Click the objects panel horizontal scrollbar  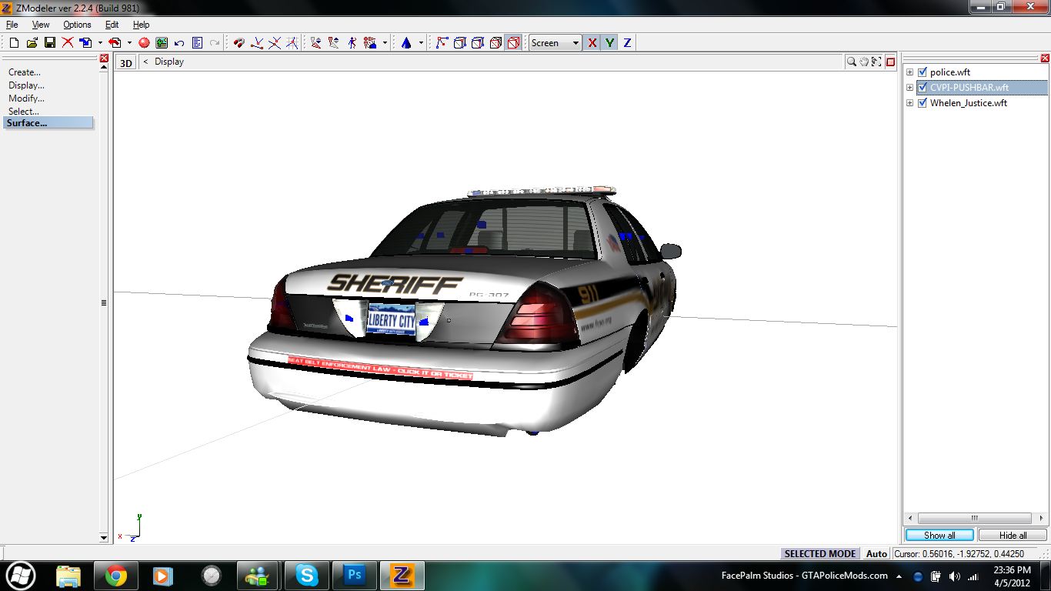coord(974,518)
